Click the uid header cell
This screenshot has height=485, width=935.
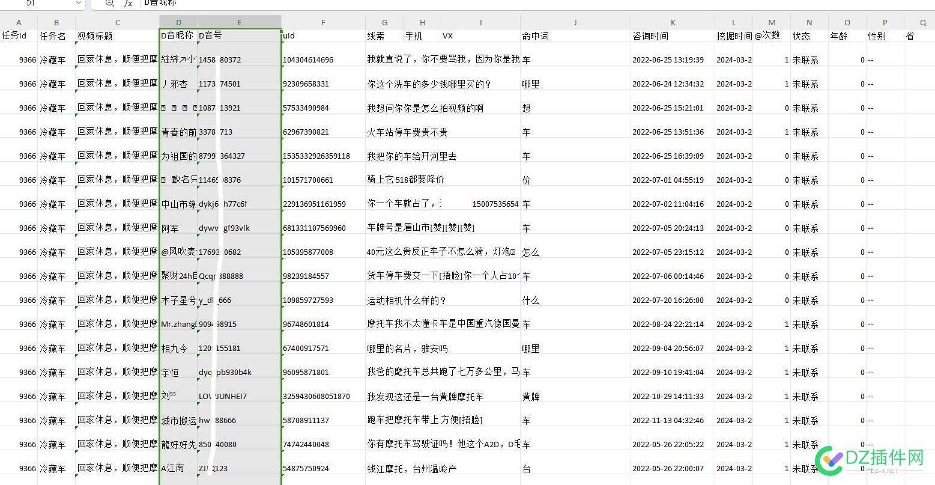pos(323,35)
